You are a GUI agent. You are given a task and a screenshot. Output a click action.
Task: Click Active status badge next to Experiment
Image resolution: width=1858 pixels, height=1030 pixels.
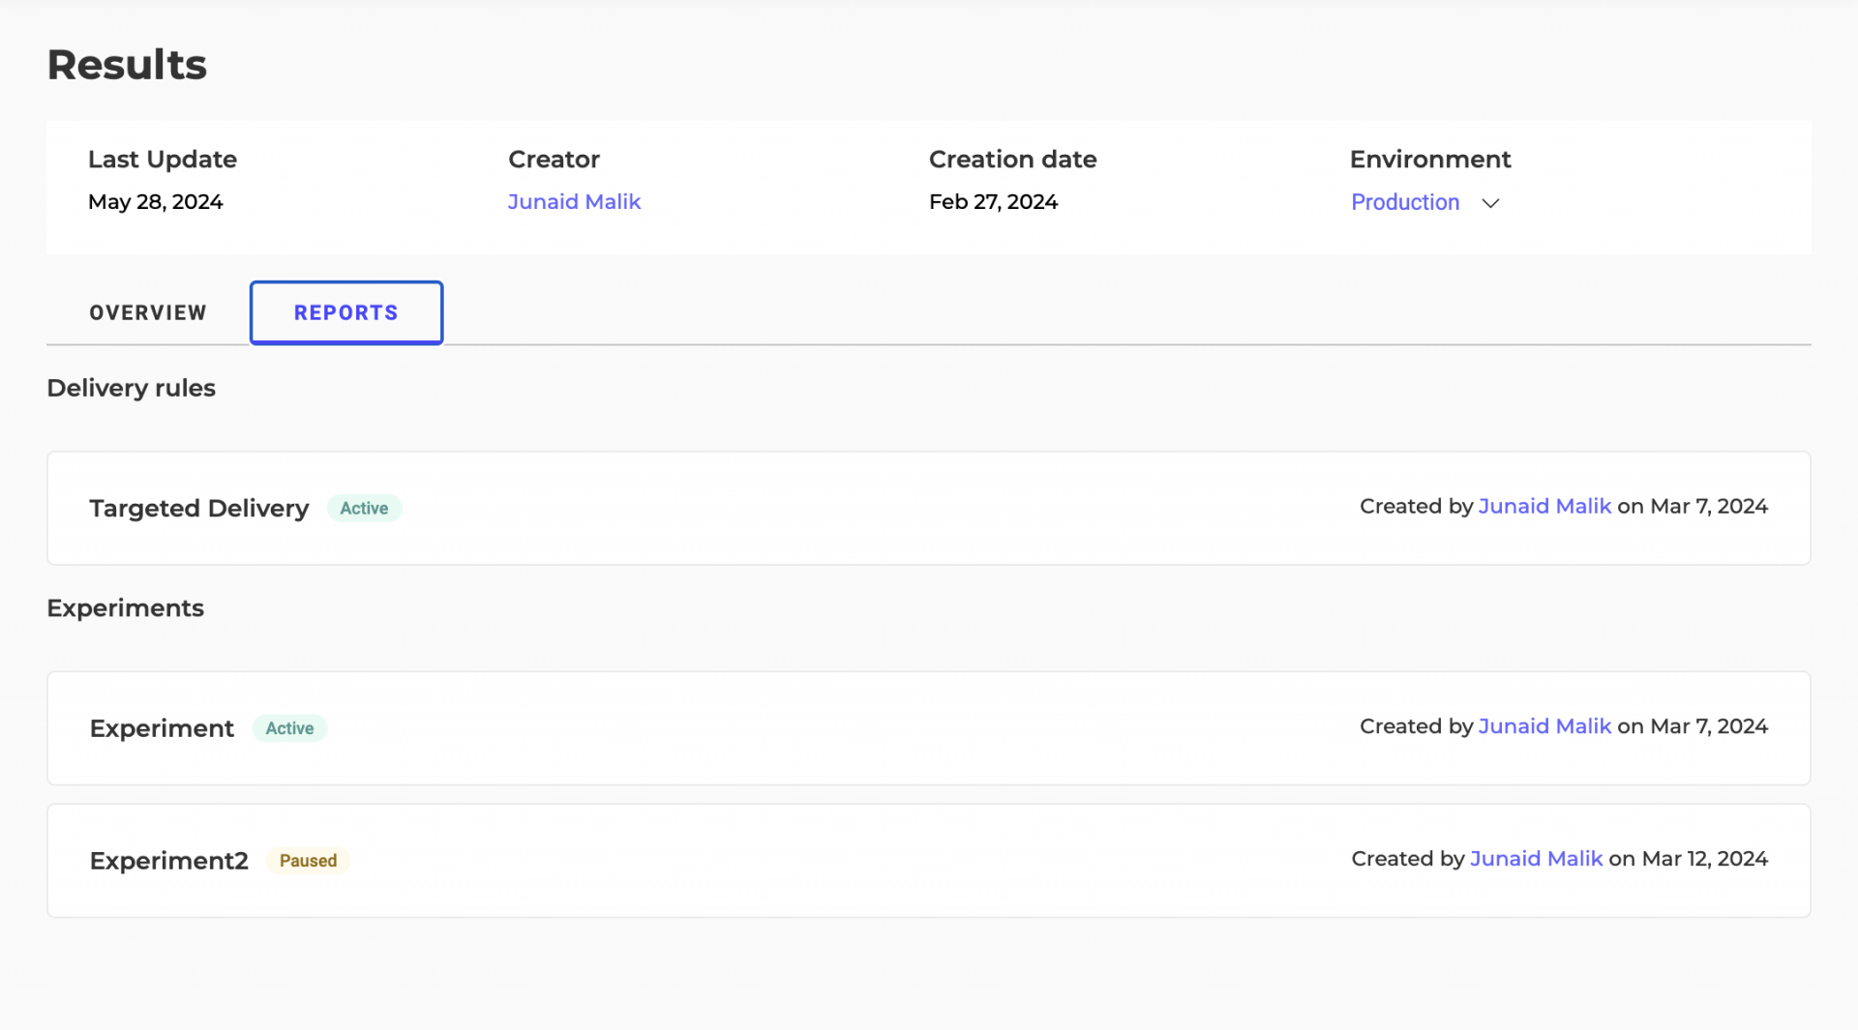(x=289, y=728)
